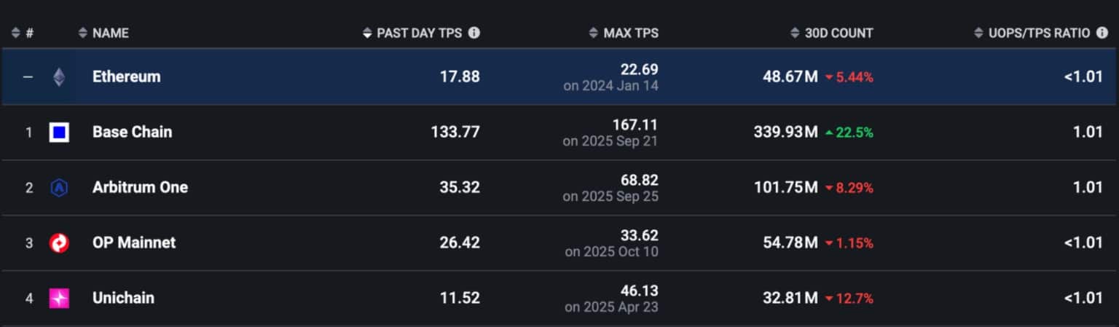The height and width of the screenshot is (327, 1119).
Task: Collapse the Ethereum row using the minus icon
Action: click(28, 76)
